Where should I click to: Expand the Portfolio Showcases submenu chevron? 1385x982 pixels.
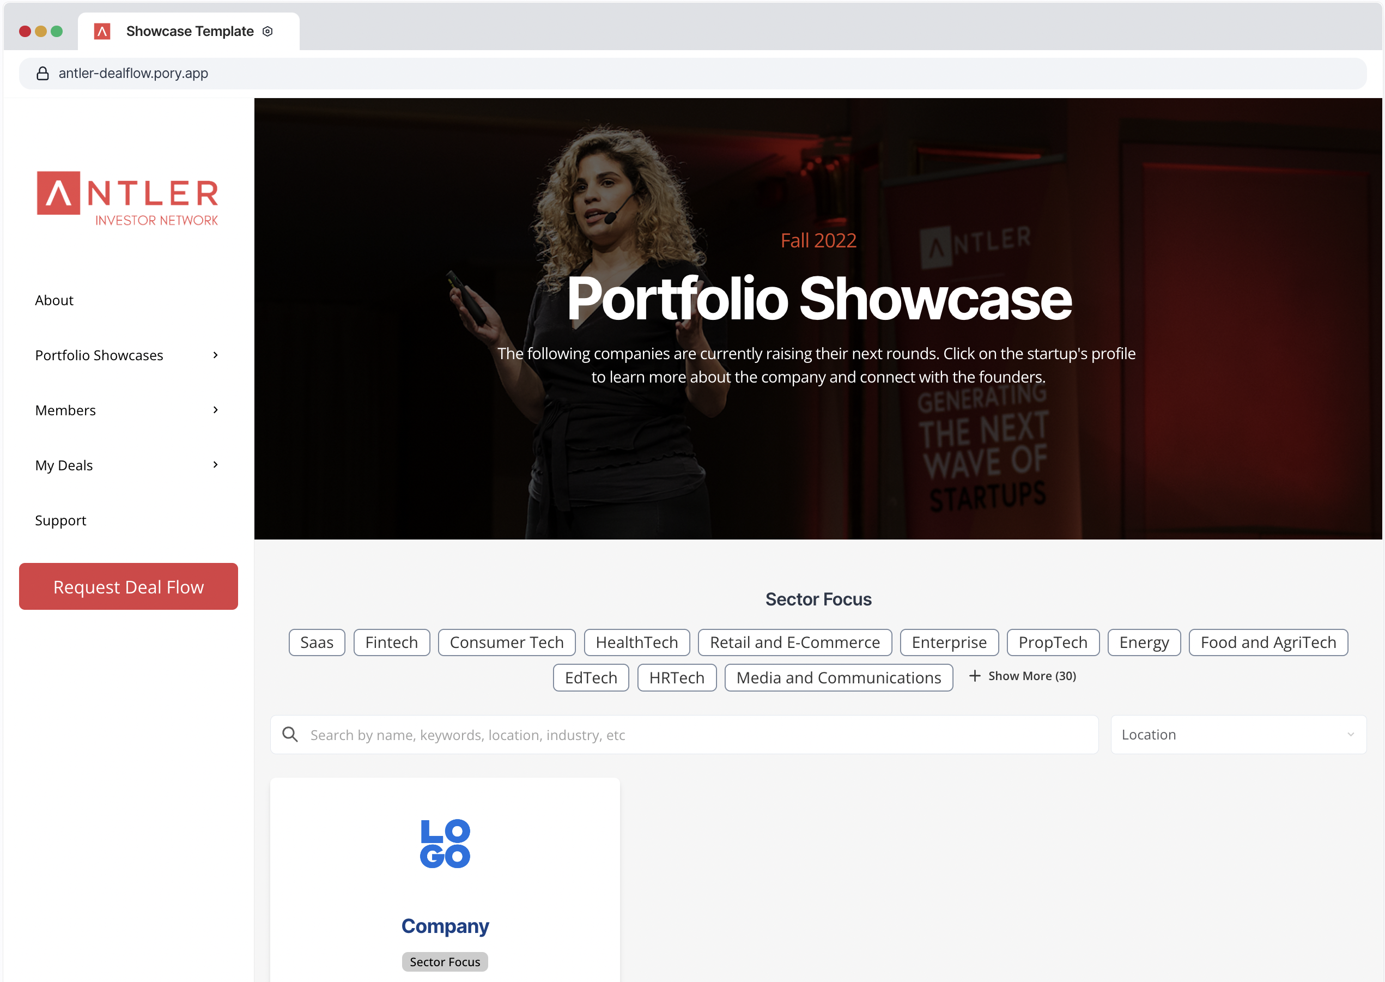pos(215,355)
